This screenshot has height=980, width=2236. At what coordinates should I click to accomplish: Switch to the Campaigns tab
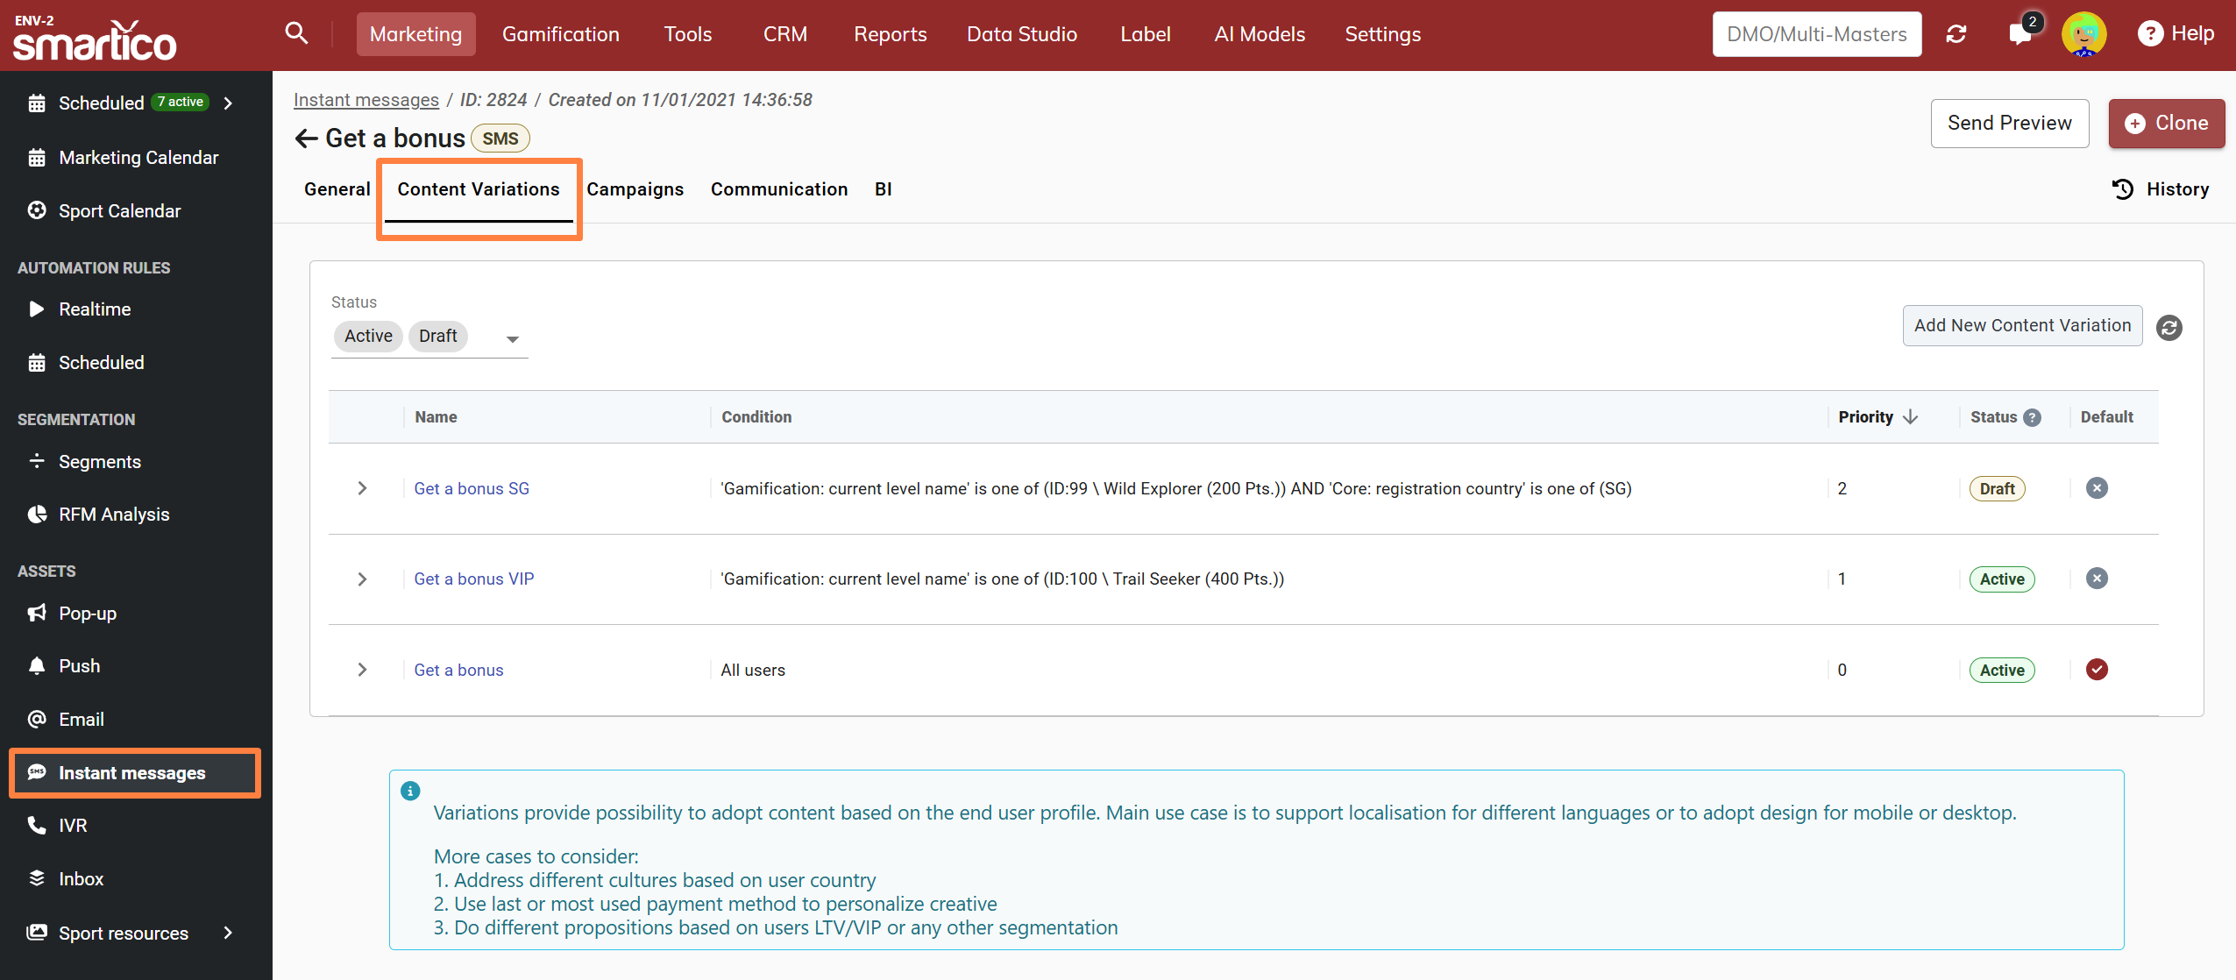(x=635, y=189)
